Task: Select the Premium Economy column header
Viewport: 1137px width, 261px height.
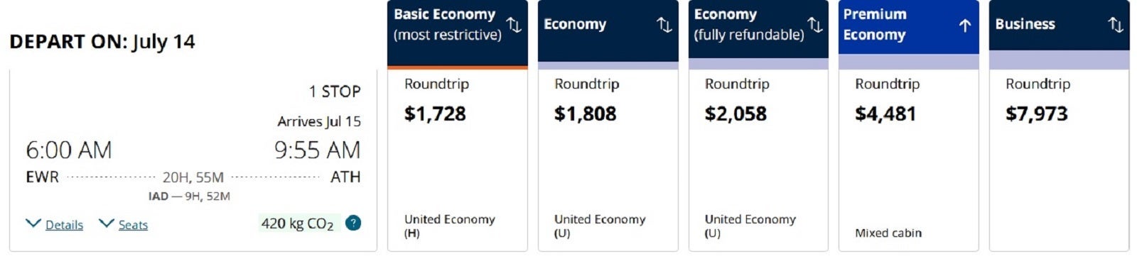Action: click(909, 26)
